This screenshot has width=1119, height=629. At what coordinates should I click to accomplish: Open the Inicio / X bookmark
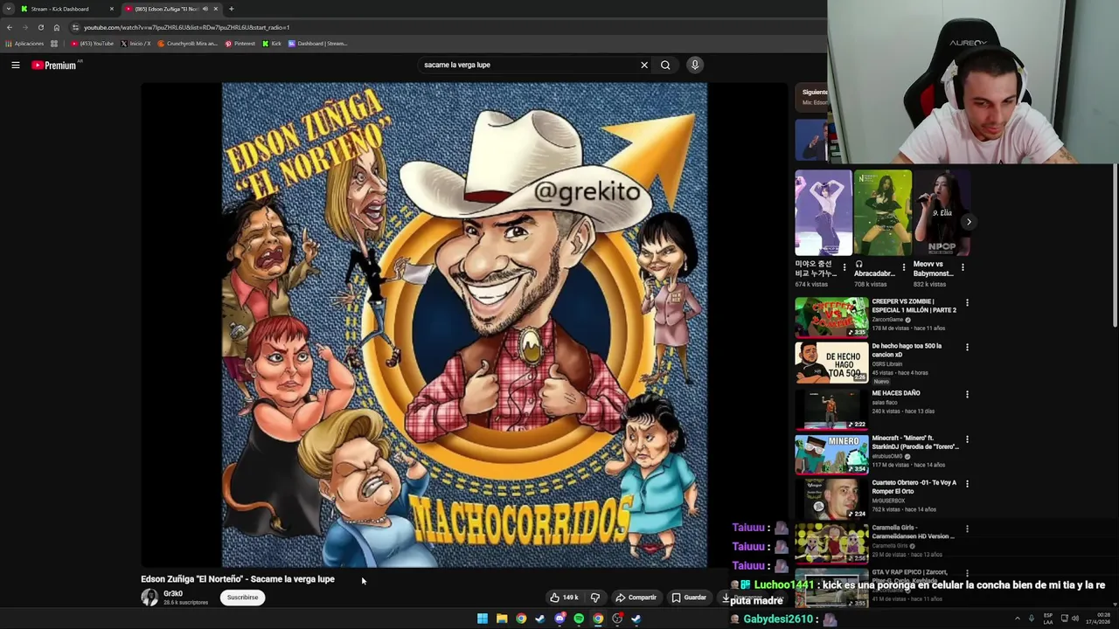click(x=136, y=43)
